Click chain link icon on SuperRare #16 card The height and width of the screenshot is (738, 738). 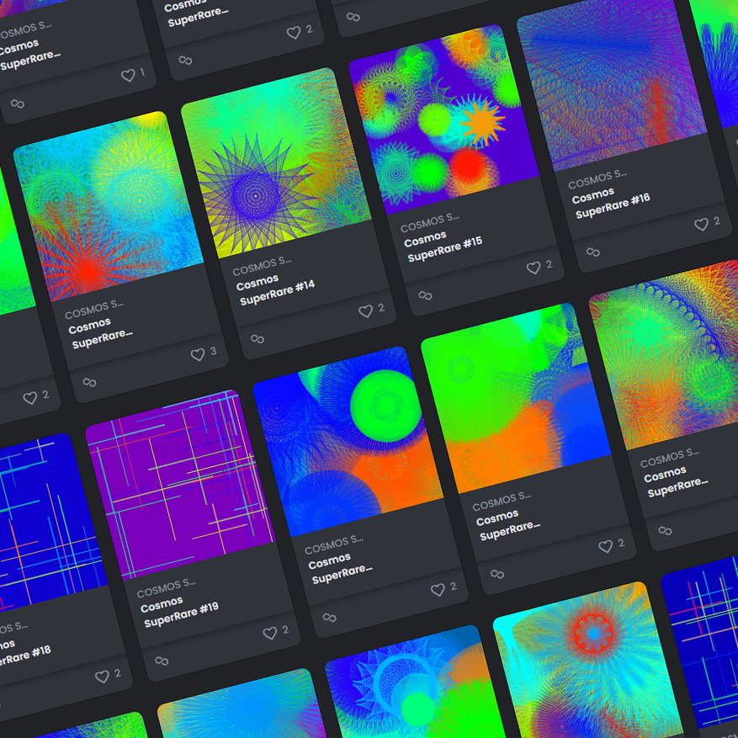click(x=593, y=252)
